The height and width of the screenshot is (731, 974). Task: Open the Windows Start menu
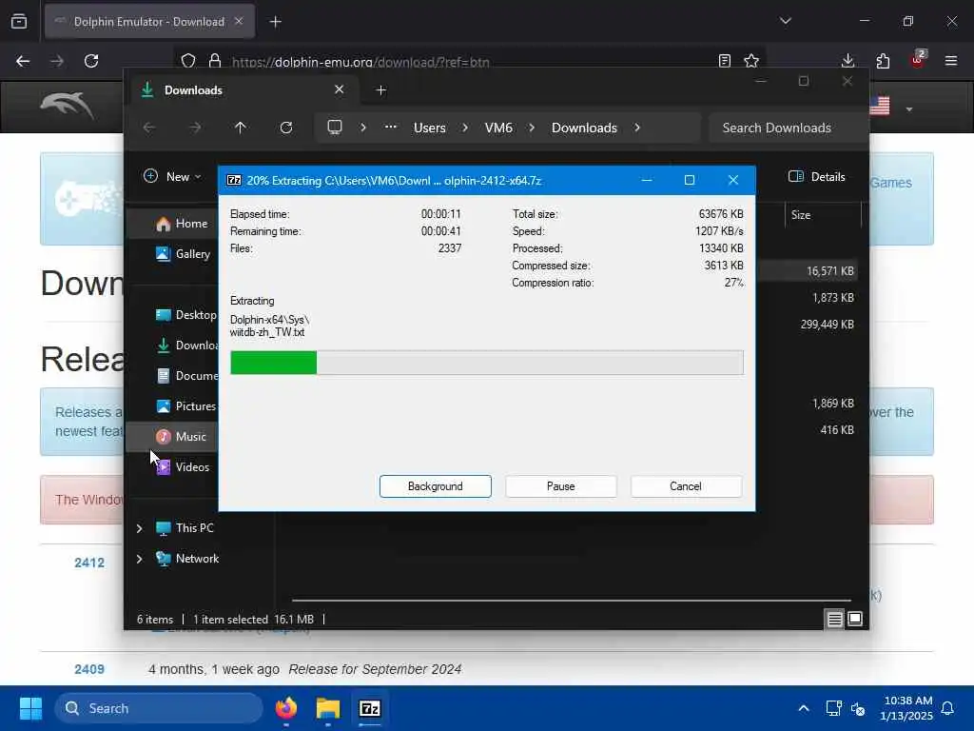(x=30, y=708)
